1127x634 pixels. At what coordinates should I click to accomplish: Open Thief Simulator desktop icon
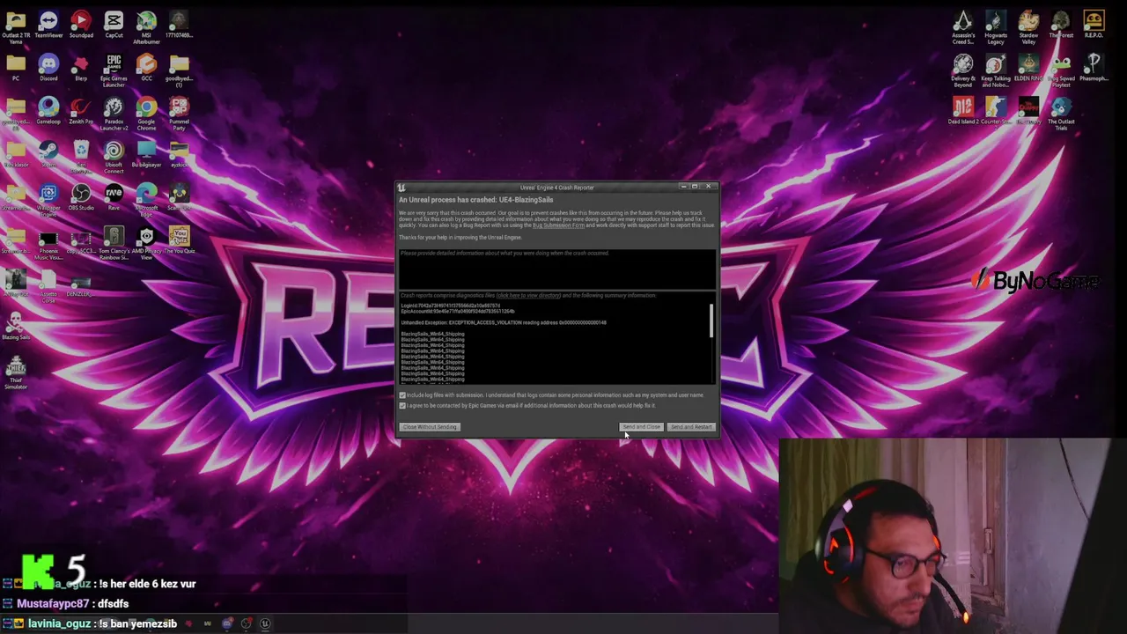pos(16,372)
